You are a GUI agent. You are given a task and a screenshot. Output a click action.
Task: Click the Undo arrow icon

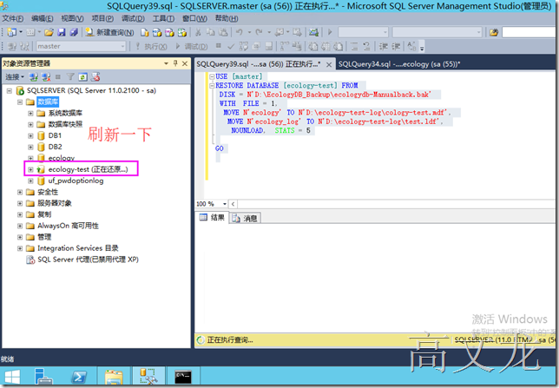(240, 32)
